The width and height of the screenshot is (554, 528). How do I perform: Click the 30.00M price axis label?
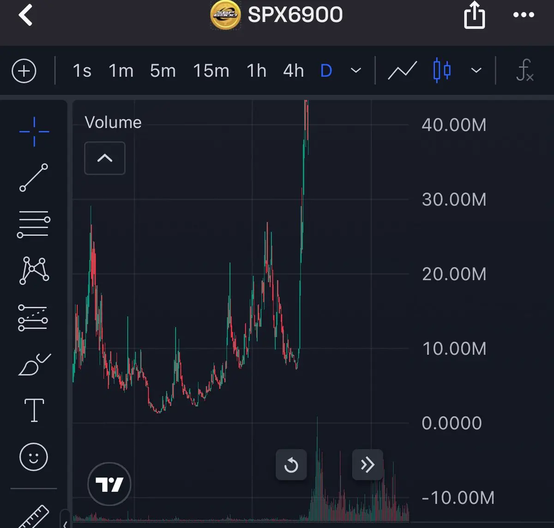[x=454, y=200]
